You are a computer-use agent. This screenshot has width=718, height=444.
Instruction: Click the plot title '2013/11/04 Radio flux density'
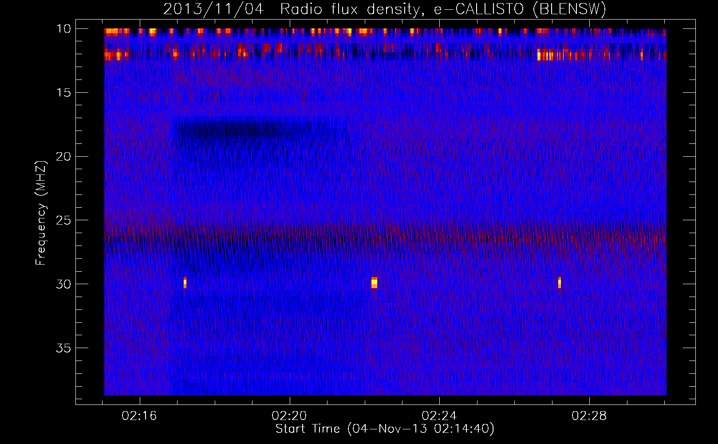(385, 9)
